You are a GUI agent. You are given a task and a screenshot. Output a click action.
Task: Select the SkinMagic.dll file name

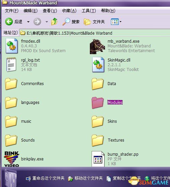pyautogui.click(x=119, y=60)
